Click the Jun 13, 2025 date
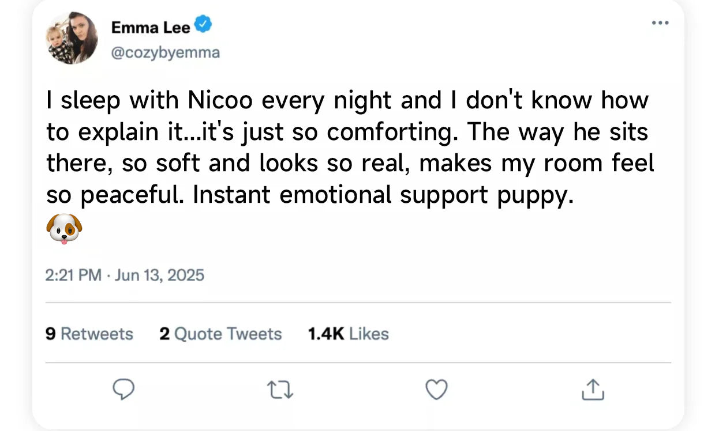Image resolution: width=715 pixels, height=431 pixels. click(x=160, y=275)
